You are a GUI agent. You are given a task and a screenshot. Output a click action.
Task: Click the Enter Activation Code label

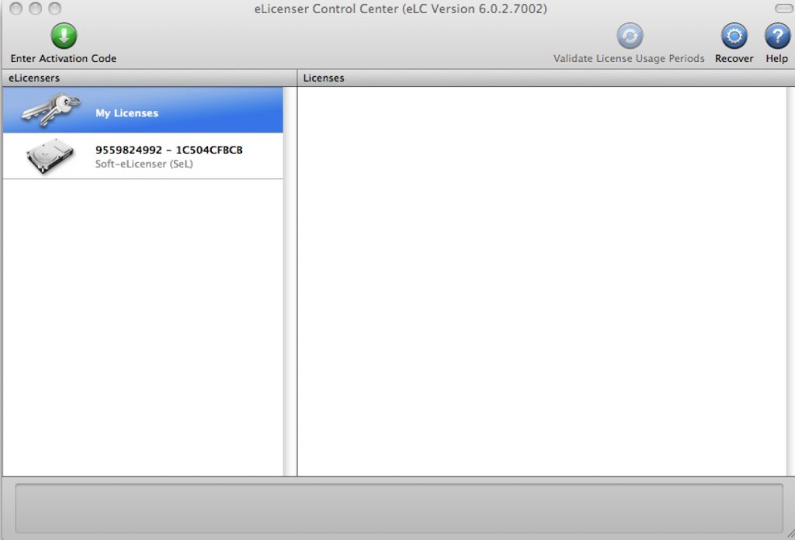point(64,58)
